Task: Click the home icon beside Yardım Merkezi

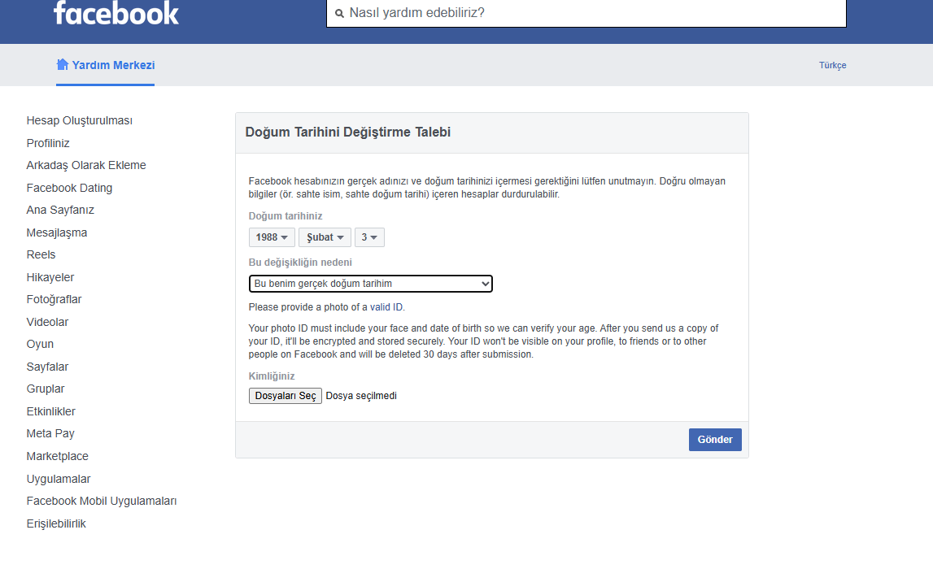Action: 63,64
